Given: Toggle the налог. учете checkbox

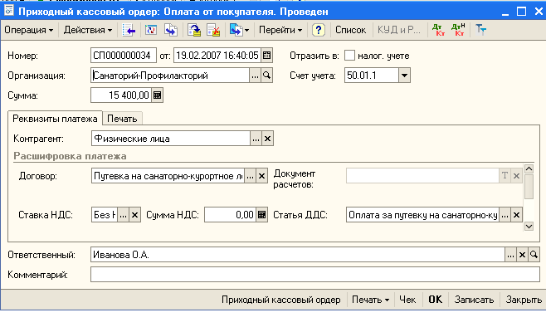Looking at the screenshot, I should pos(349,56).
